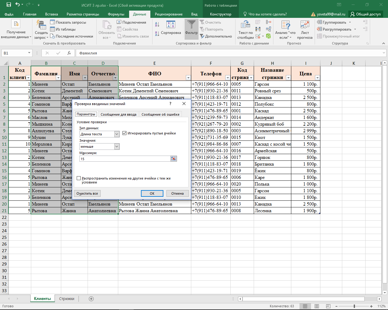388x310 pixels.
Task: Uncheck Ignore blank cells checkbox
Action: click(125, 133)
